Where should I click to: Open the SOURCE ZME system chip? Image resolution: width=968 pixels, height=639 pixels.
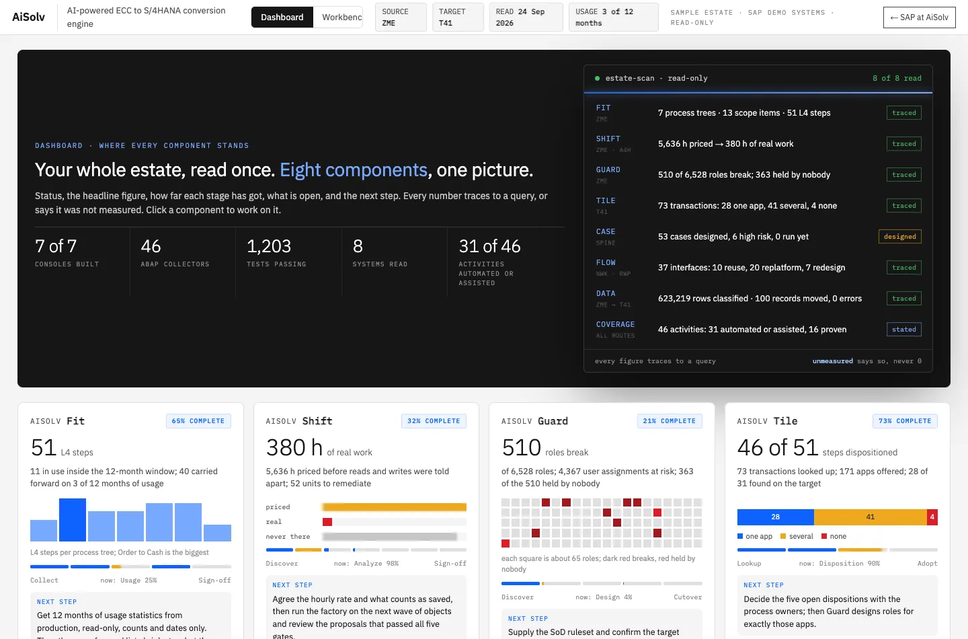[401, 17]
